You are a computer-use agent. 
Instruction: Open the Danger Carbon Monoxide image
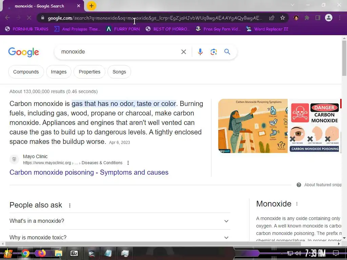click(x=314, y=126)
